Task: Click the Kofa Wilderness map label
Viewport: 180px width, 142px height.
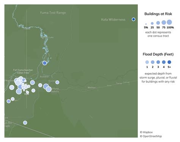Action: pyautogui.click(x=113, y=19)
